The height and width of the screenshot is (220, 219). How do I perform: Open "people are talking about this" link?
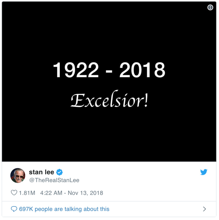point(72,209)
